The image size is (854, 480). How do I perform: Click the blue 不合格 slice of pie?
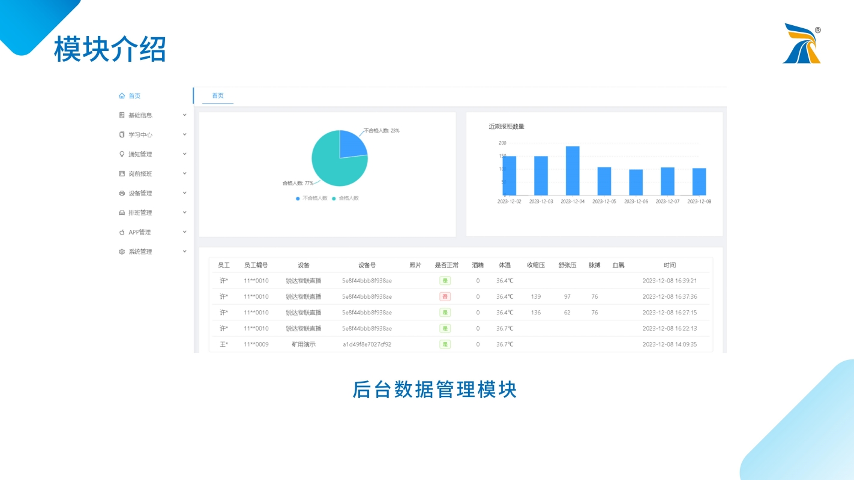(x=352, y=145)
